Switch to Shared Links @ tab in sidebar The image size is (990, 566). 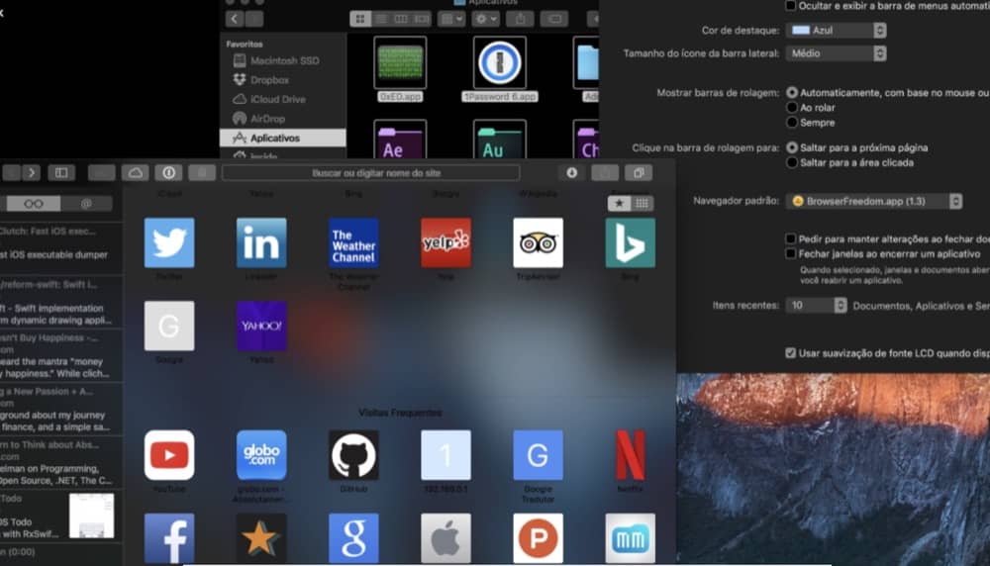86,203
